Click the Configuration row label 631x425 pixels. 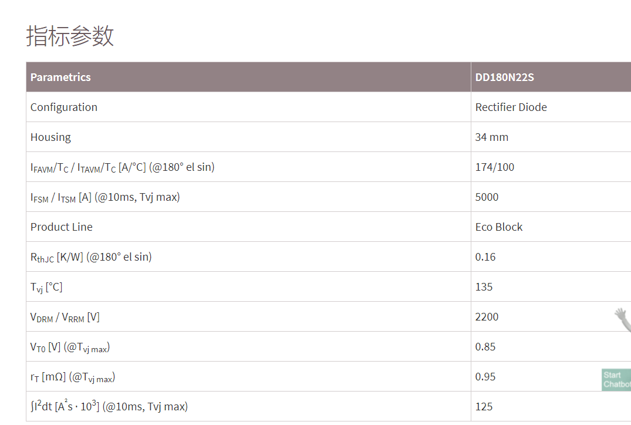pyautogui.click(x=64, y=107)
